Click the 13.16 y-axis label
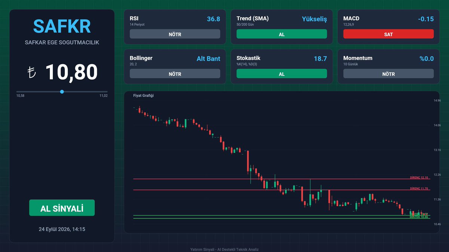 [437, 150]
